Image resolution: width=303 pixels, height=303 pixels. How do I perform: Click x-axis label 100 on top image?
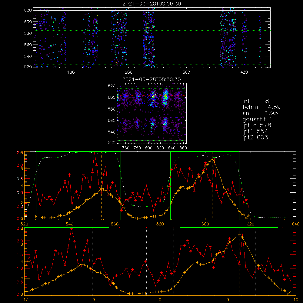click(x=71, y=72)
